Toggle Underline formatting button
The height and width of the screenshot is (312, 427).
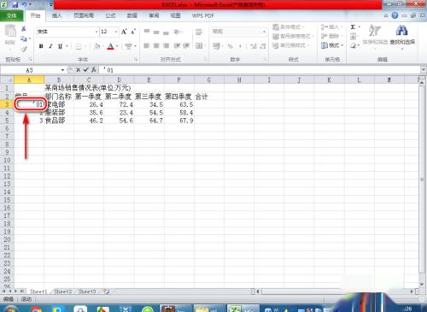tap(60, 46)
